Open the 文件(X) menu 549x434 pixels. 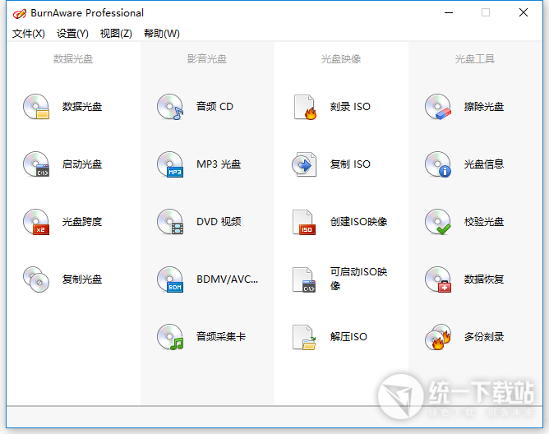point(29,34)
